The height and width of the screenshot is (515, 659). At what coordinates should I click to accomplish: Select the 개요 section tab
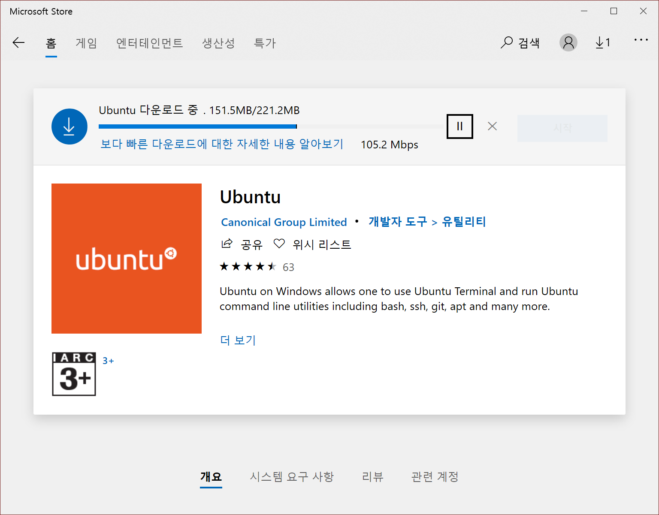click(211, 476)
